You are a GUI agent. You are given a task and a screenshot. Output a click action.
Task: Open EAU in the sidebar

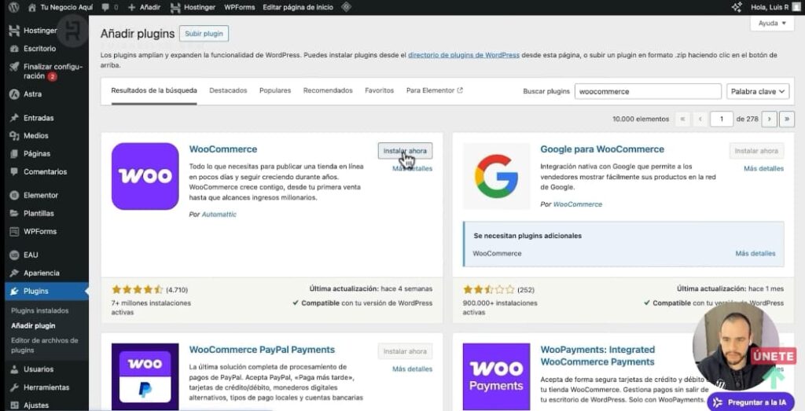click(31, 255)
